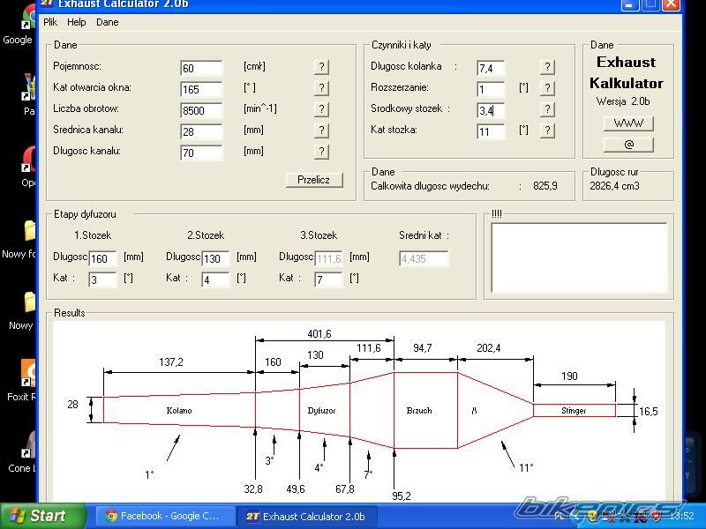Click the Srodkowy stozek field
This screenshot has height=529, width=706.
tap(491, 110)
